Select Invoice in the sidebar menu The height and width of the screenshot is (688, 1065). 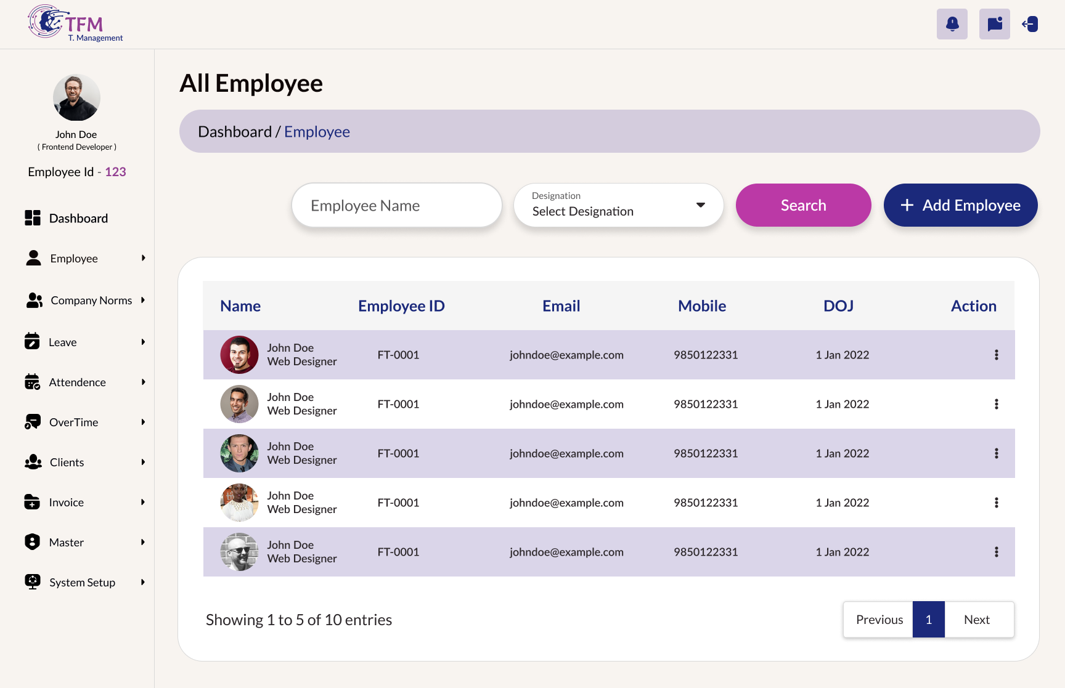pyautogui.click(x=67, y=503)
